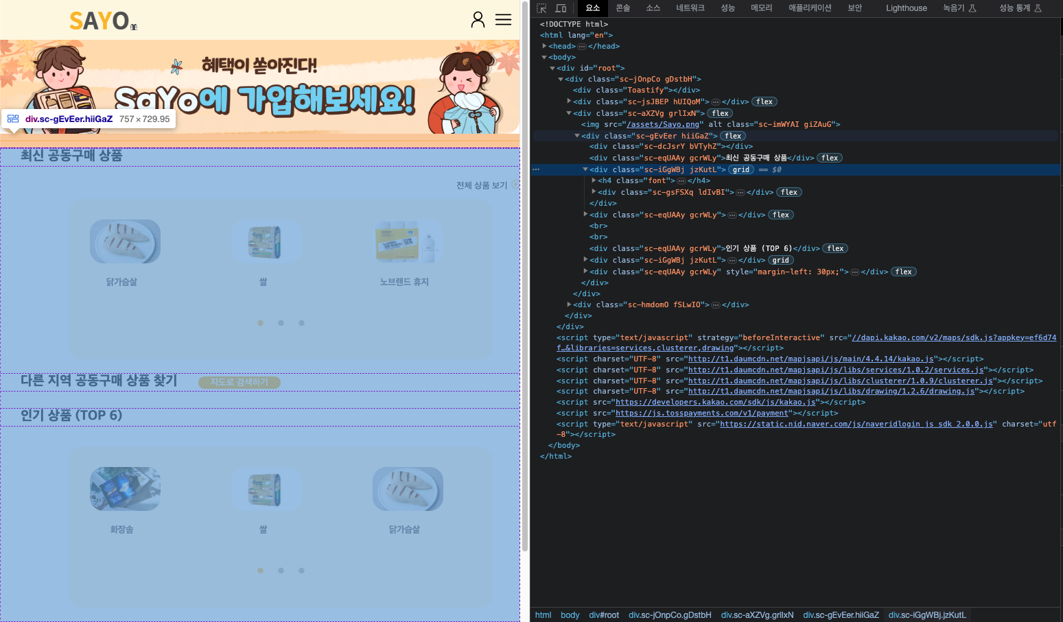Select the Toastify div row
This screenshot has height=622, width=1063.
636,90
